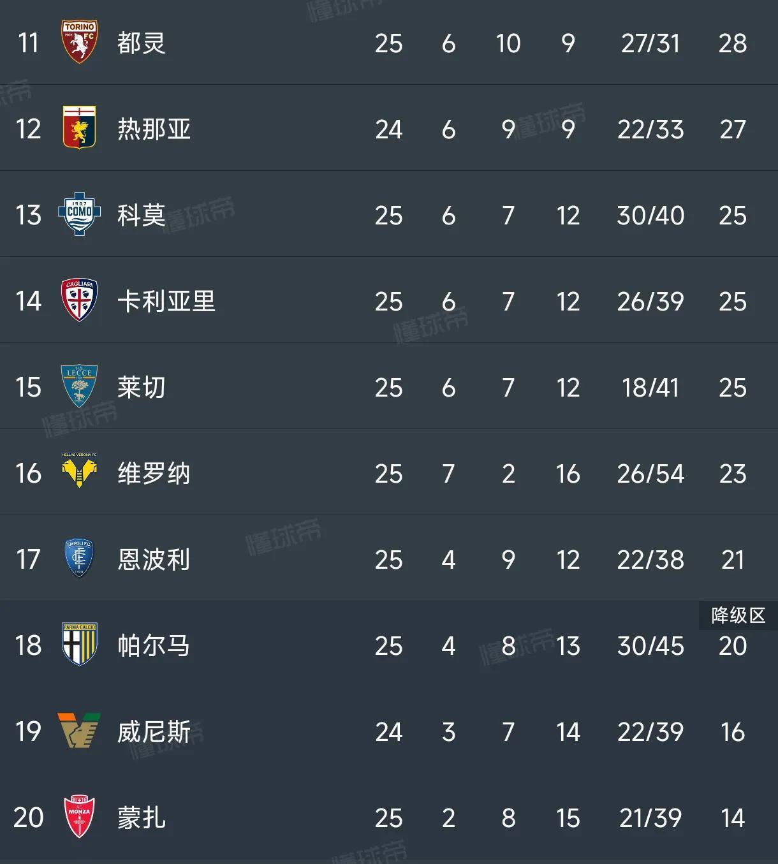
Task: Click the 降级区 relegation zone label
Action: (737, 616)
